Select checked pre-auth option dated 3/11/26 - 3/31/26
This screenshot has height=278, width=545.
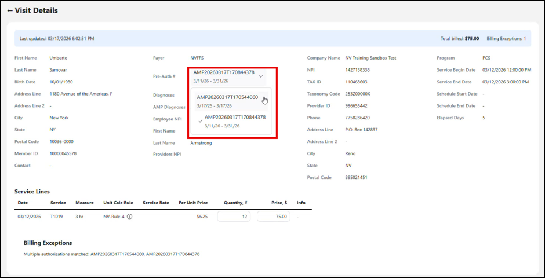231,121
